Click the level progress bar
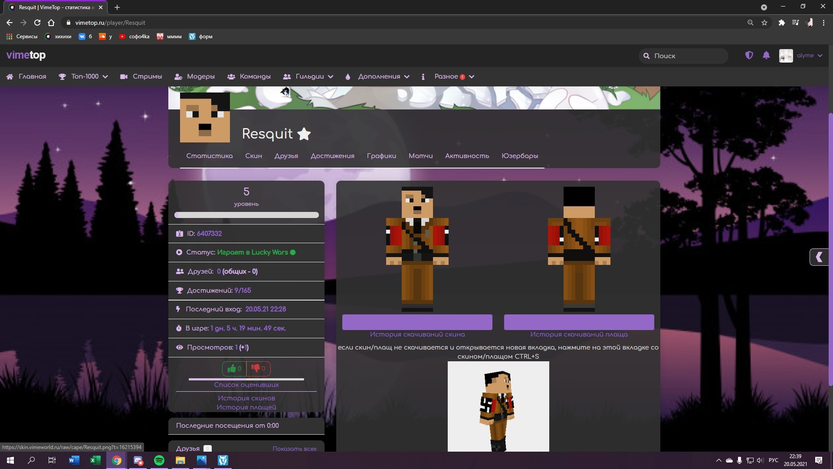This screenshot has width=833, height=469. pyautogui.click(x=246, y=215)
